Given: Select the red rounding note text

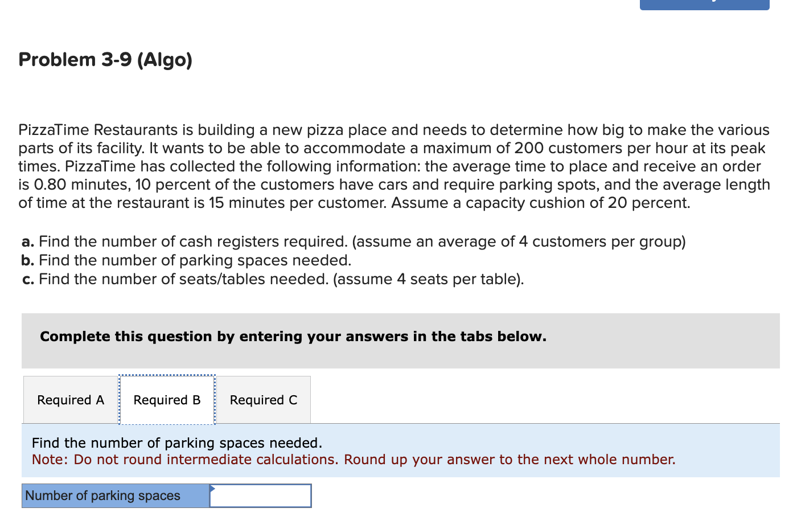Looking at the screenshot, I should [353, 459].
